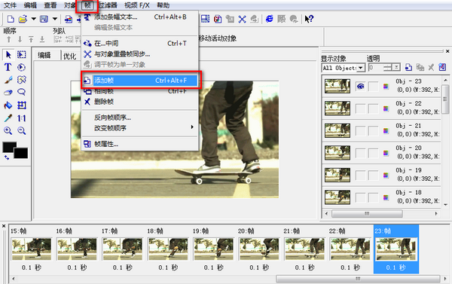Toggle visibility box for Obj - 19
The image size is (452, 284).
coord(360,176)
